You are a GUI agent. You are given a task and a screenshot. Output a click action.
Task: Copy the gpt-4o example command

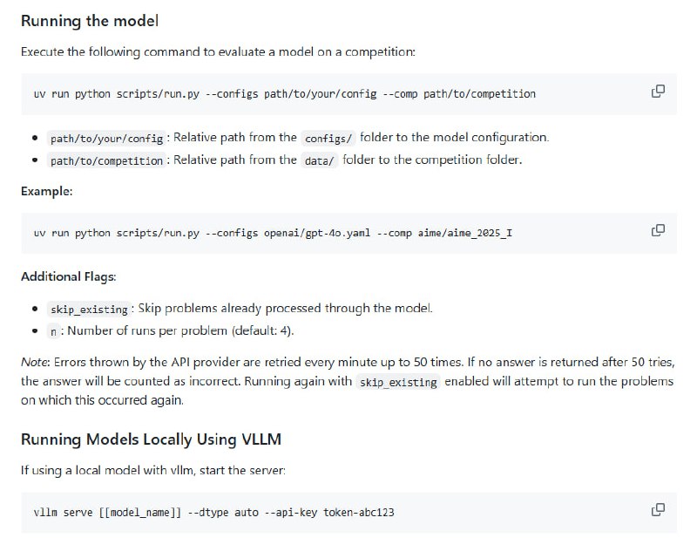(x=659, y=231)
